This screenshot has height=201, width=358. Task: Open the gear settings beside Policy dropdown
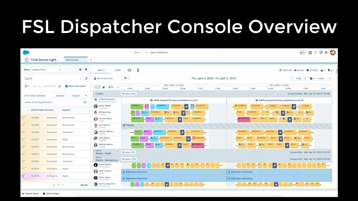(x=86, y=70)
